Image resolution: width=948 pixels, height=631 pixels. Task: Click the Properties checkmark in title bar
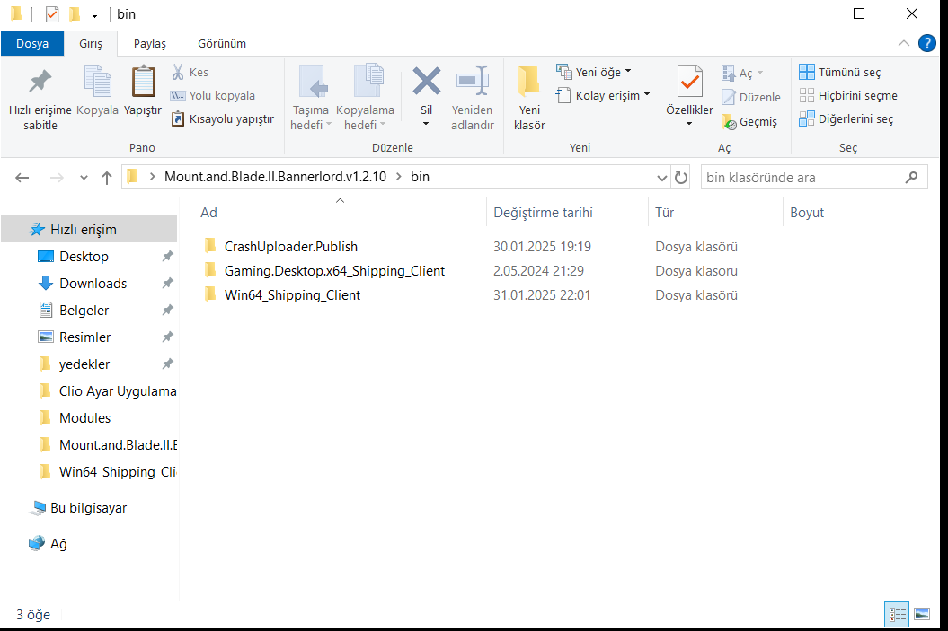(x=52, y=13)
